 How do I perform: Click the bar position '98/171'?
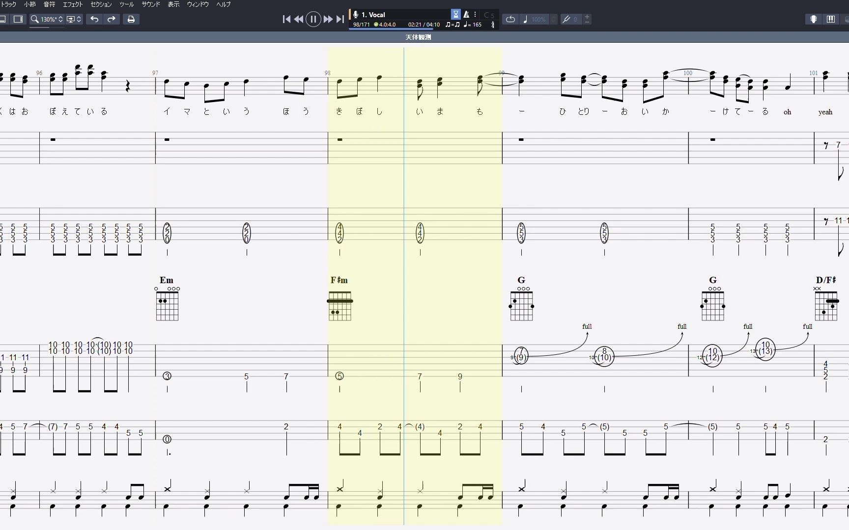click(361, 25)
